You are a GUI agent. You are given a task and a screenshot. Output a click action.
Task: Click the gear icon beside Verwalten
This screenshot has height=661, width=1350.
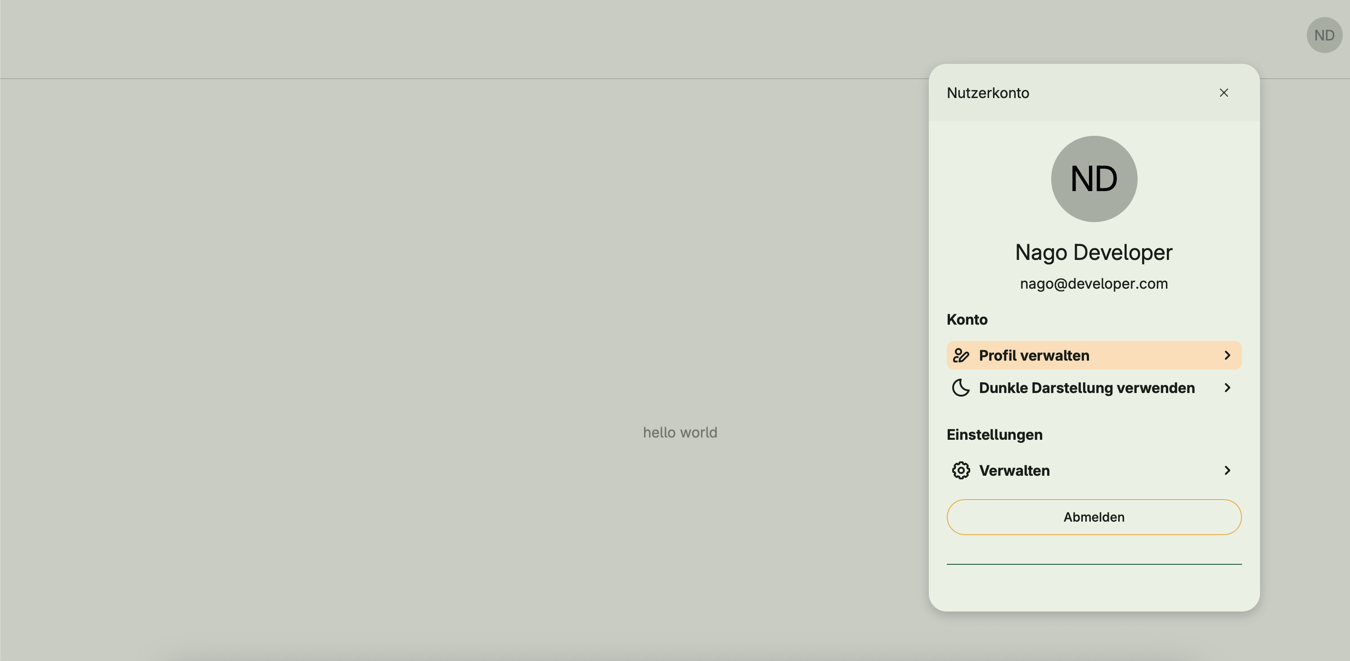coord(961,470)
